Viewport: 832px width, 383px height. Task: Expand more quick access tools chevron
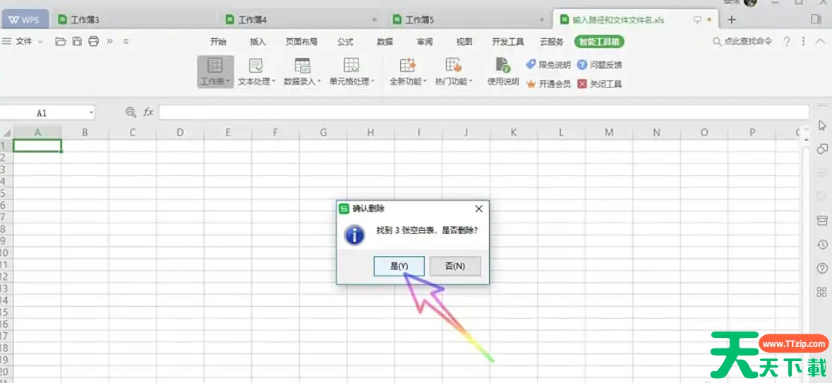point(110,40)
